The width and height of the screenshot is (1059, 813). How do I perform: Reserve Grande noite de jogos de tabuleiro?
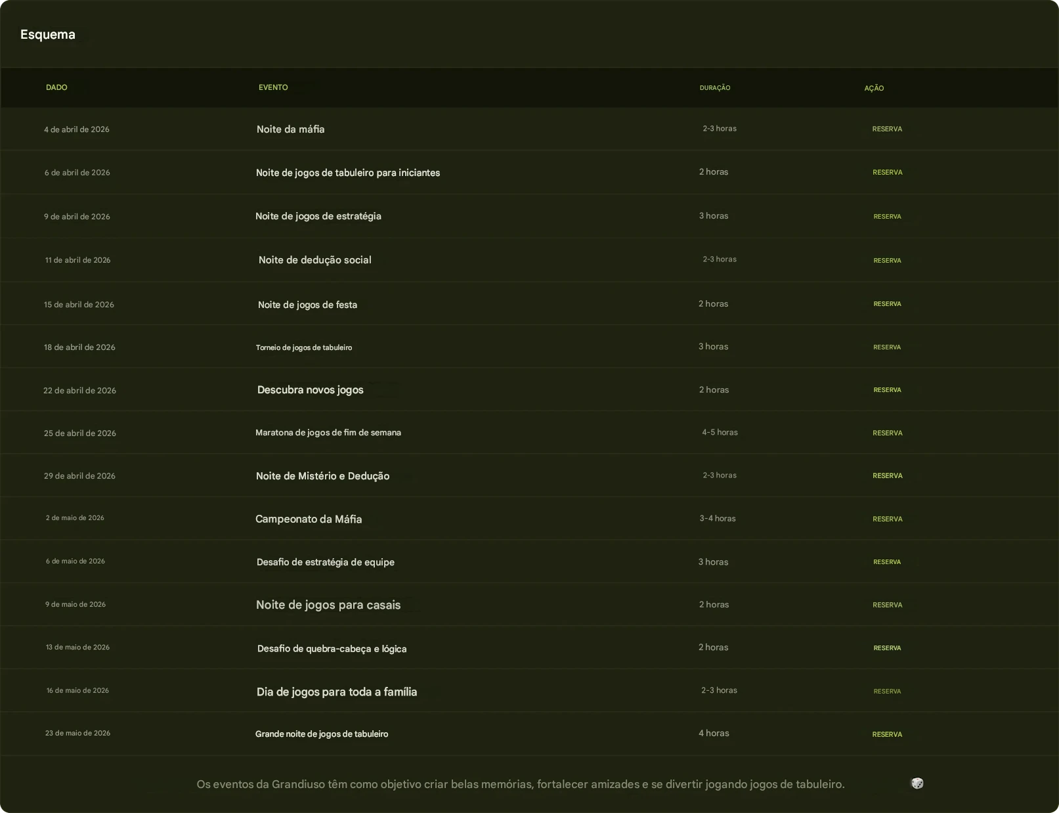pos(887,735)
